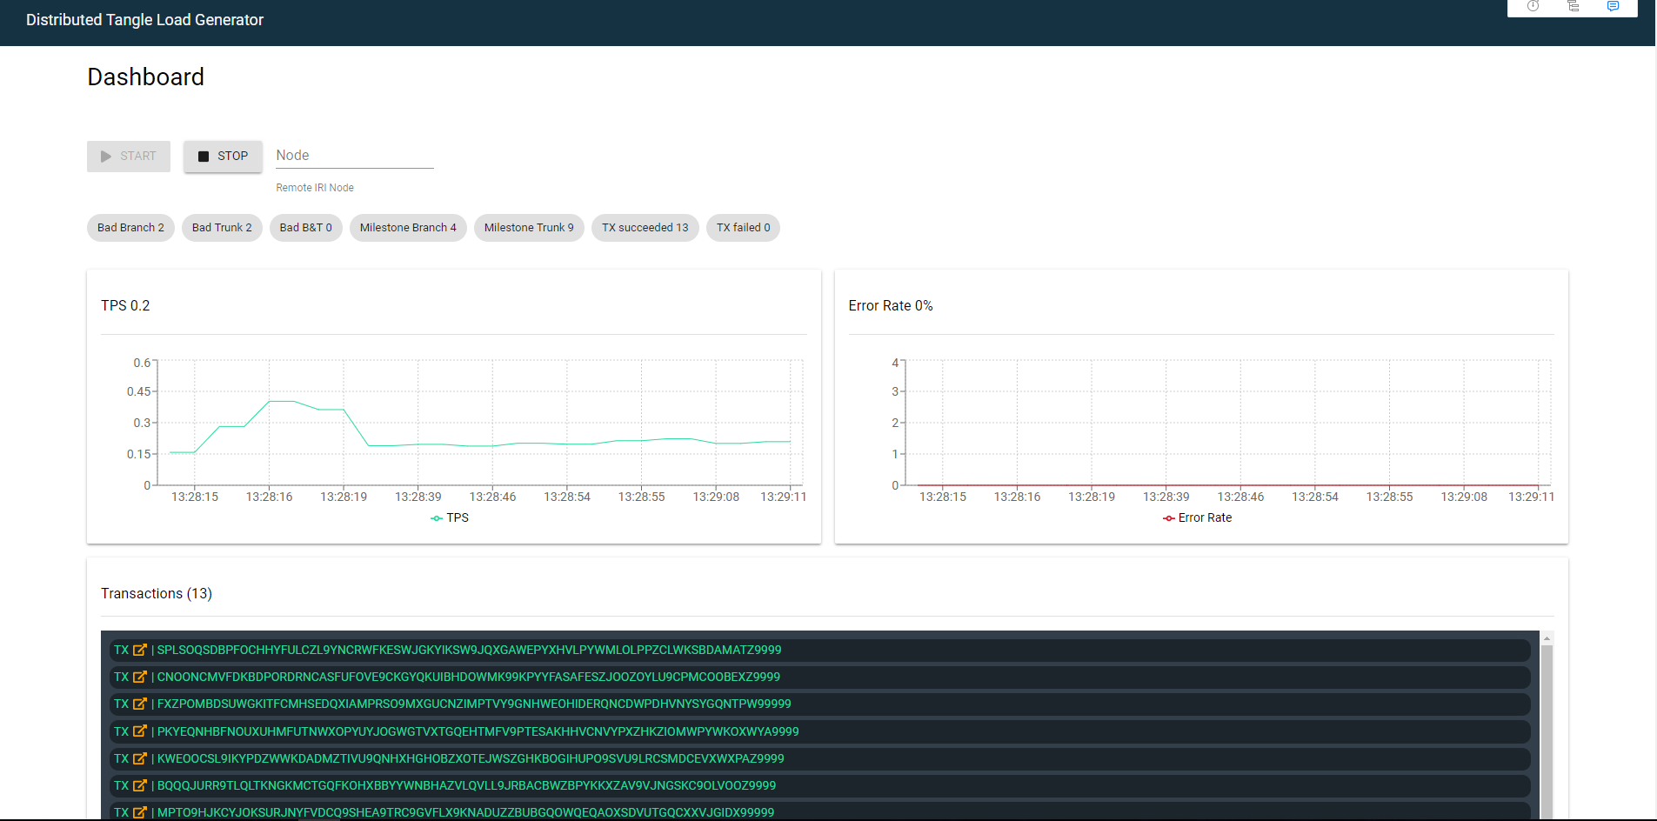Screen dimensions: 1657x821
Task: Click the Bad Trunk 2 chip
Action: (x=222, y=228)
